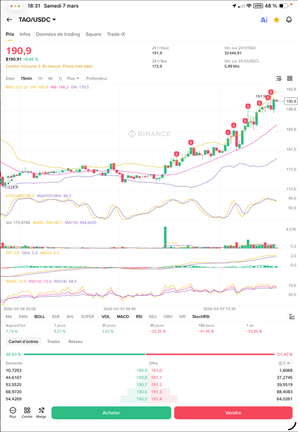Screen dimensions: 298x432
Task: Open Couche 1/Couche 2 tag
Action: click(23, 66)
